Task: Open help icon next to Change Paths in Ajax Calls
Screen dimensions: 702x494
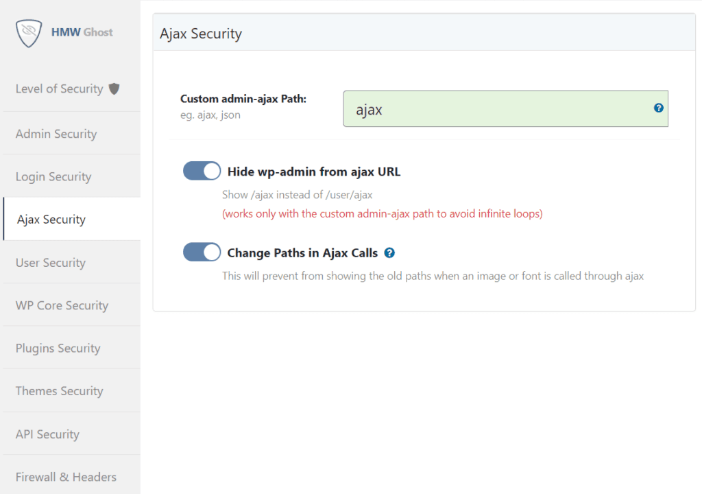Action: [x=389, y=253]
